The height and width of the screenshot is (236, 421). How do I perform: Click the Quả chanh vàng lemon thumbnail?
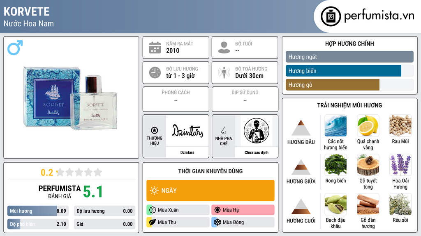368,125
